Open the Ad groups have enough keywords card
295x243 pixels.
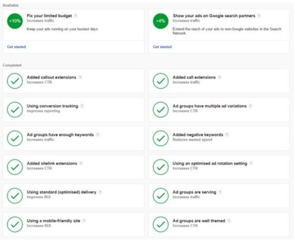(73, 138)
